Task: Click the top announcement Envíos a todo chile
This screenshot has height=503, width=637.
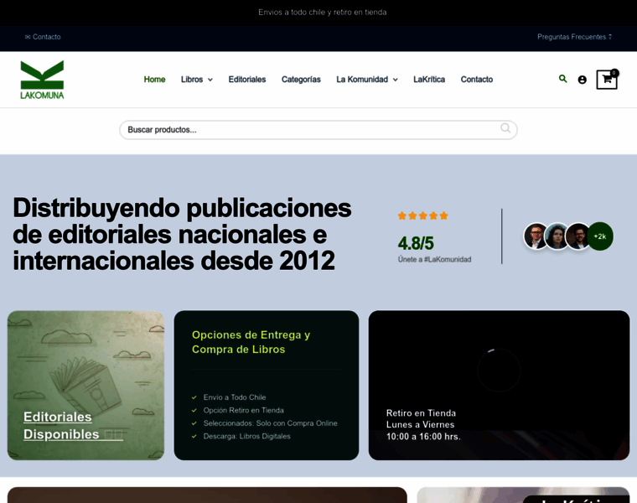Action: pos(323,13)
